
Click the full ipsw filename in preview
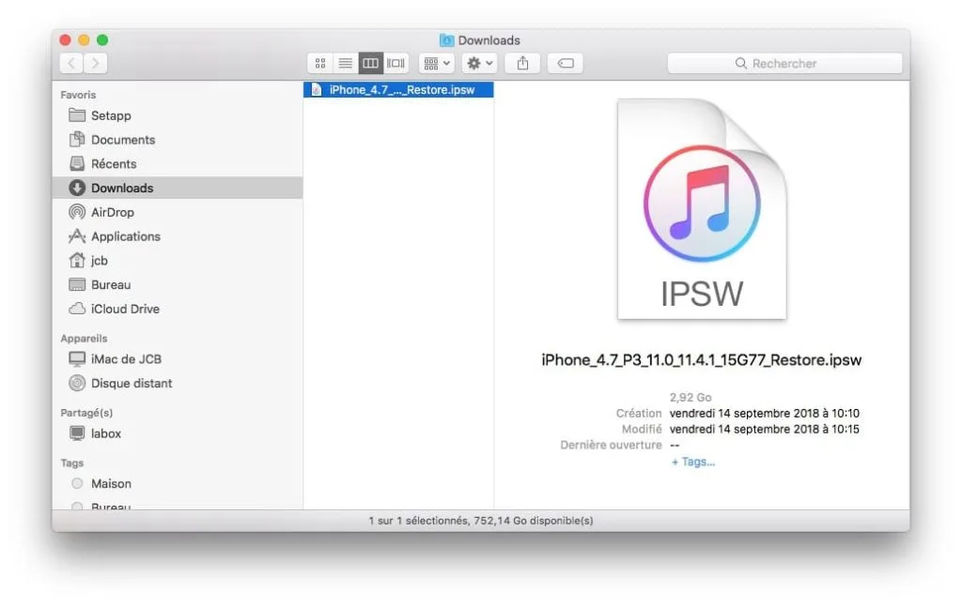point(701,360)
